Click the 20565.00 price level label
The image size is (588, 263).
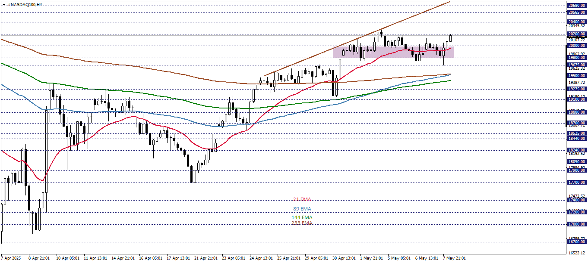point(577,12)
